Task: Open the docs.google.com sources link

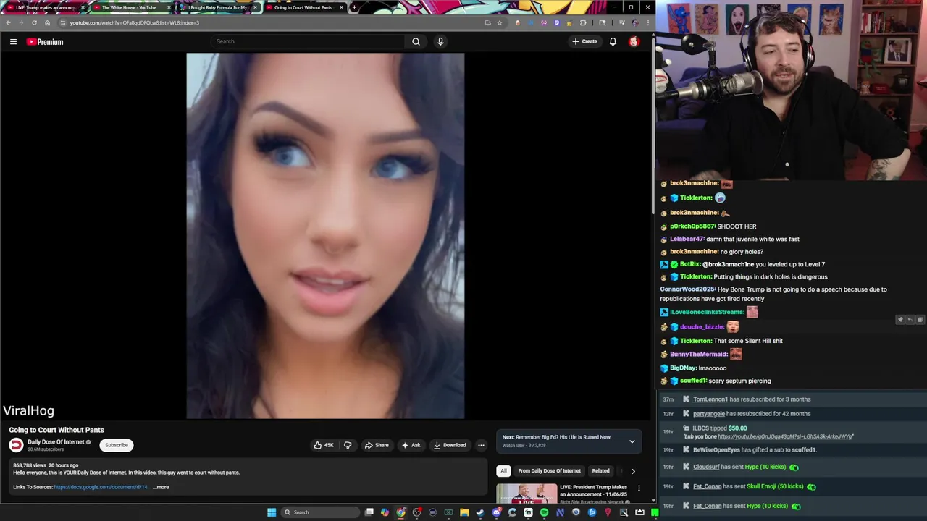Action: (x=101, y=487)
